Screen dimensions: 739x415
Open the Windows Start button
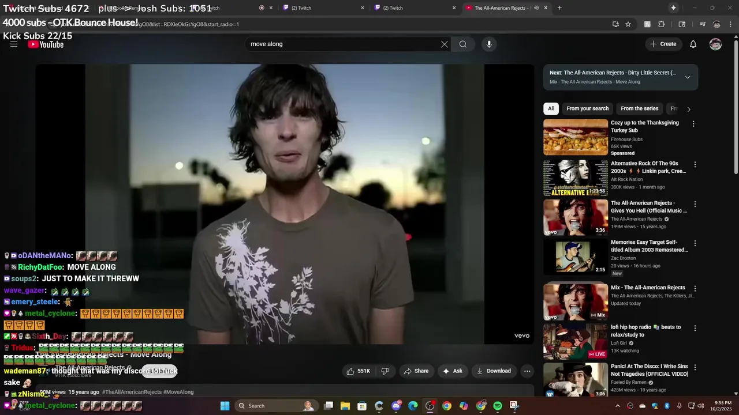225,406
